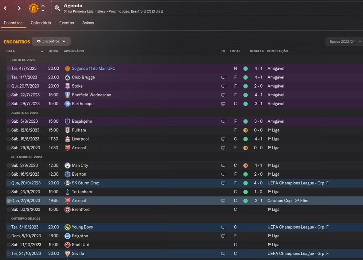Click the search magnifier icon
The width and height of the screenshot is (363, 260).
coord(57,8)
